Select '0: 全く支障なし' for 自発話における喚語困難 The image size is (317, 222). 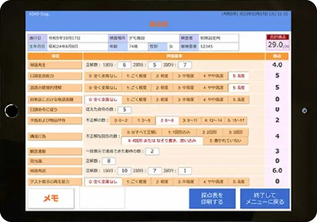click(103, 100)
